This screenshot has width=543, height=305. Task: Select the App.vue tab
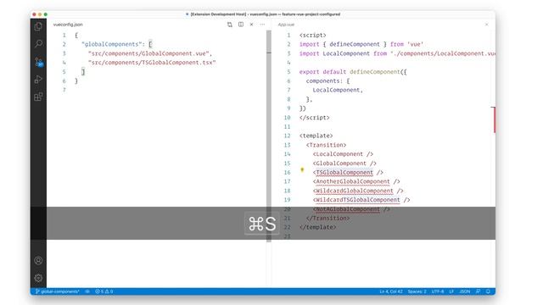click(286, 25)
